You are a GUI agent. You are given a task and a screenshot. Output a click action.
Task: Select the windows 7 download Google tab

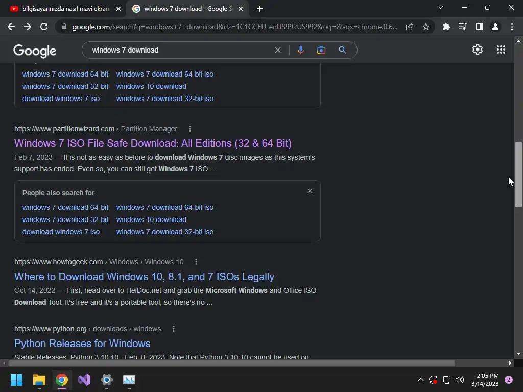pos(187,9)
